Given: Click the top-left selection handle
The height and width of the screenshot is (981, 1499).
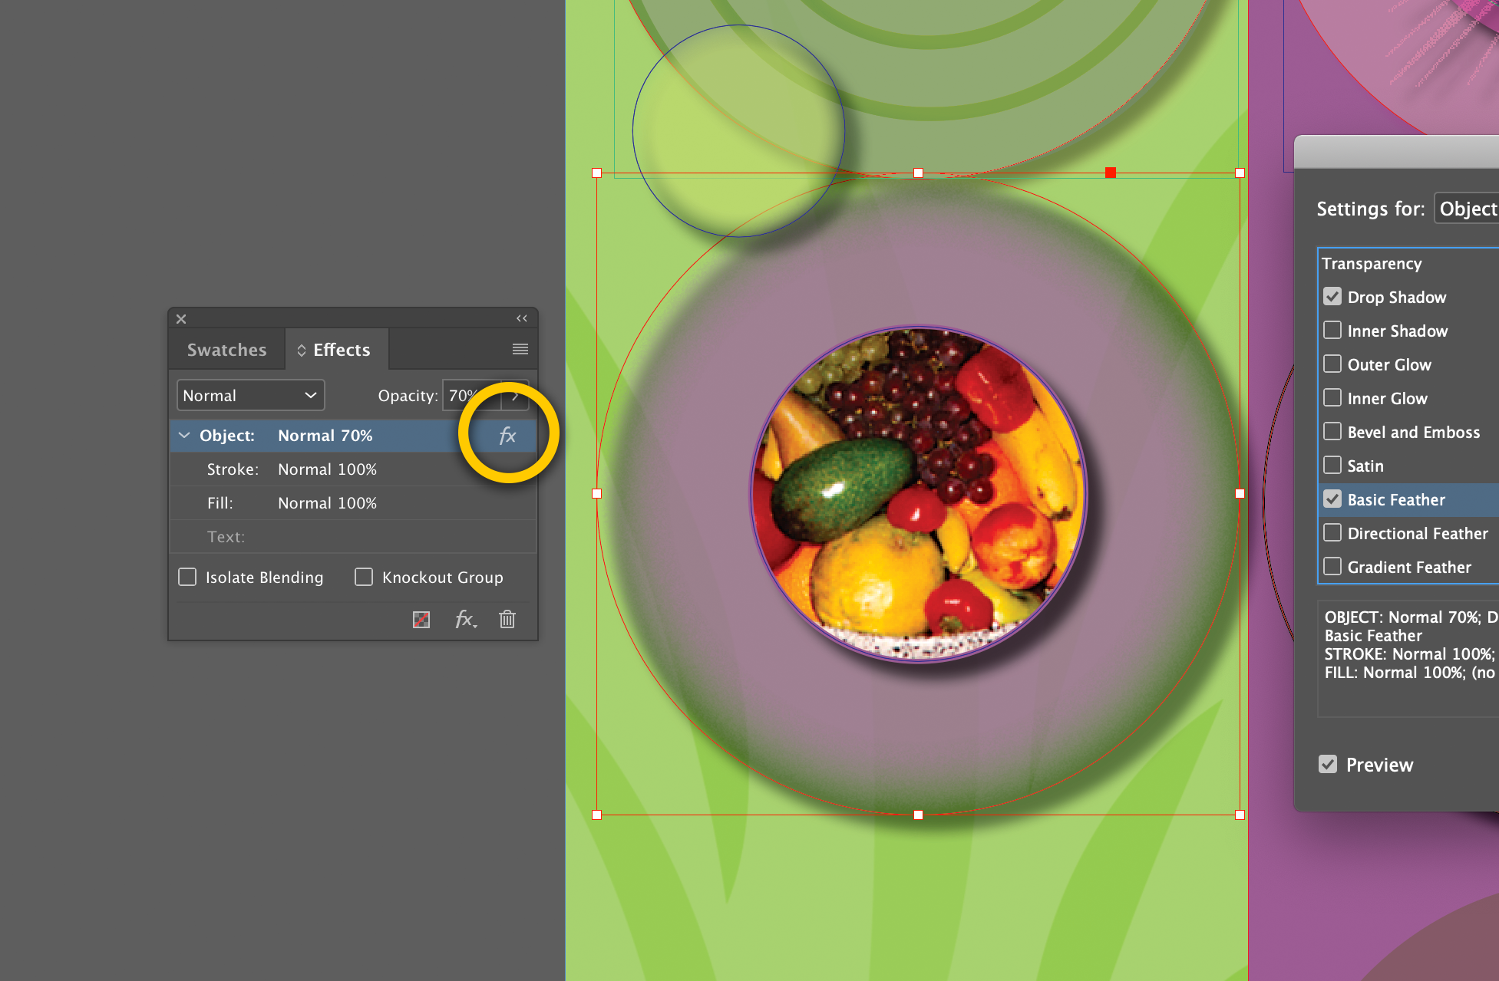Looking at the screenshot, I should (x=597, y=173).
